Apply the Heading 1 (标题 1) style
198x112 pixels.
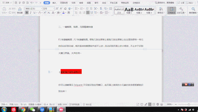tap(129, 10)
